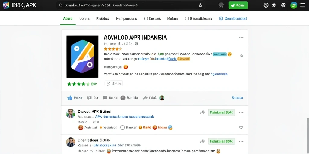Open the hamburger menu in top bar
This screenshot has height=154, width=309.
click(302, 5)
